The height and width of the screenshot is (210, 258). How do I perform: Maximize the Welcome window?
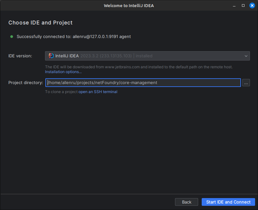tap(243, 5)
